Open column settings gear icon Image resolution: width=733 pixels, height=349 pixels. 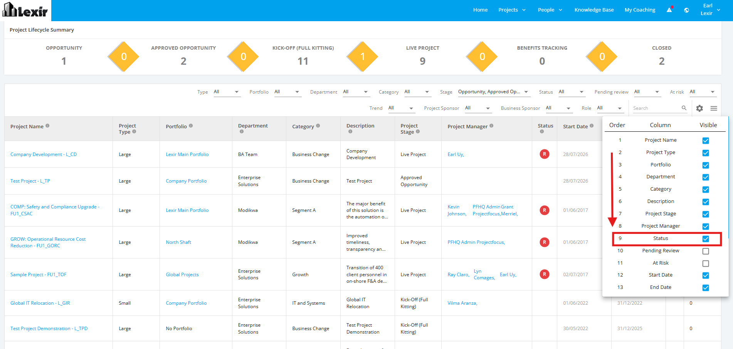tap(699, 108)
